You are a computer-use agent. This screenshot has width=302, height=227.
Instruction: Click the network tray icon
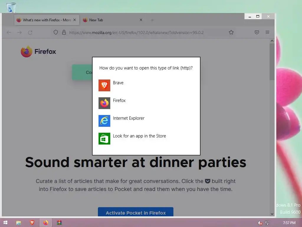pyautogui.click(x=267, y=223)
